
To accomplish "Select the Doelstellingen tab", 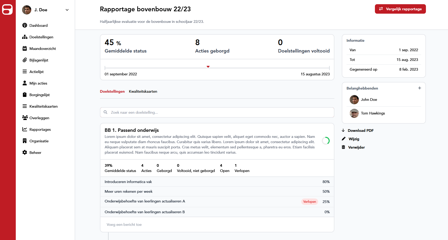I will 112,91.
